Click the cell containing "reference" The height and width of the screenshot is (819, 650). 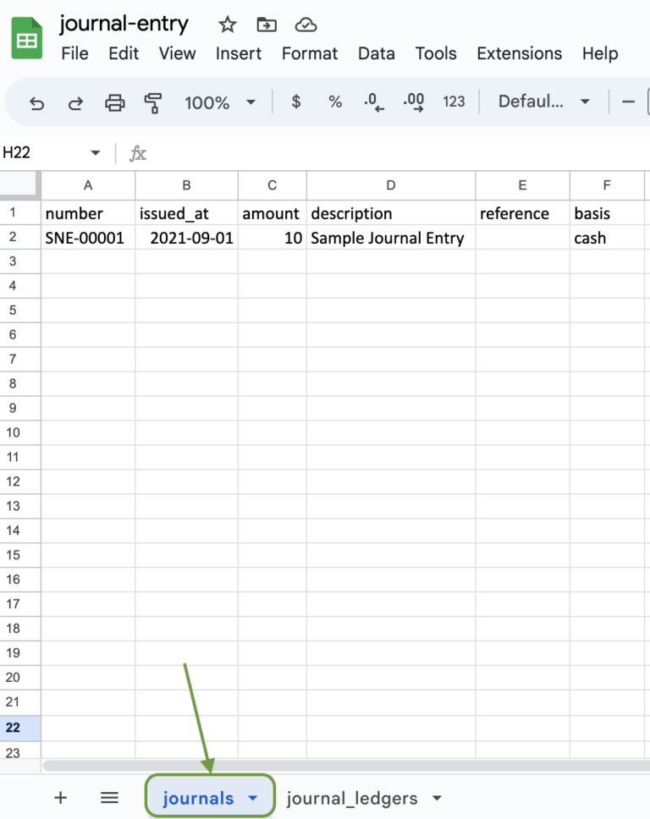click(522, 212)
